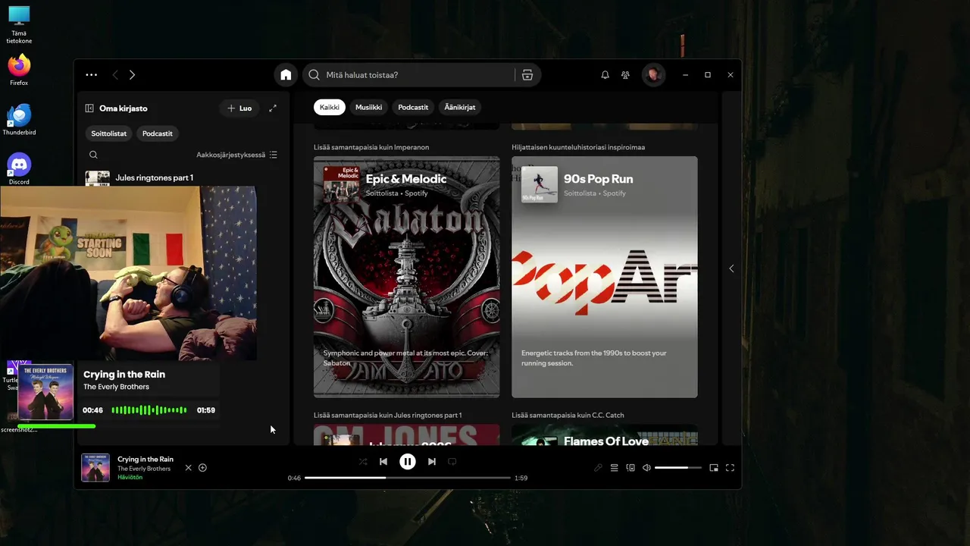Screen dimensions: 970x546
Task: Expand the library to full view
Action: (x=273, y=108)
